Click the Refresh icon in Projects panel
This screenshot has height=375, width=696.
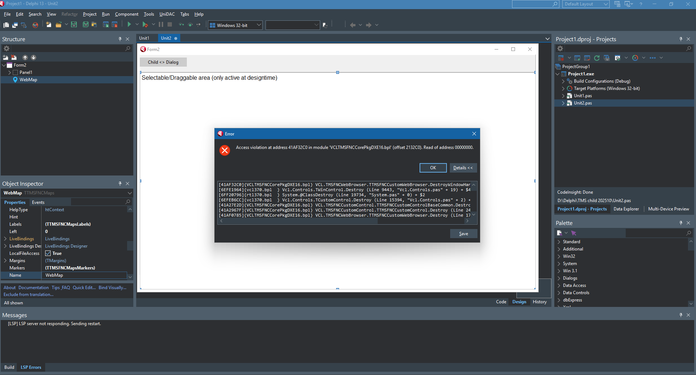click(597, 58)
